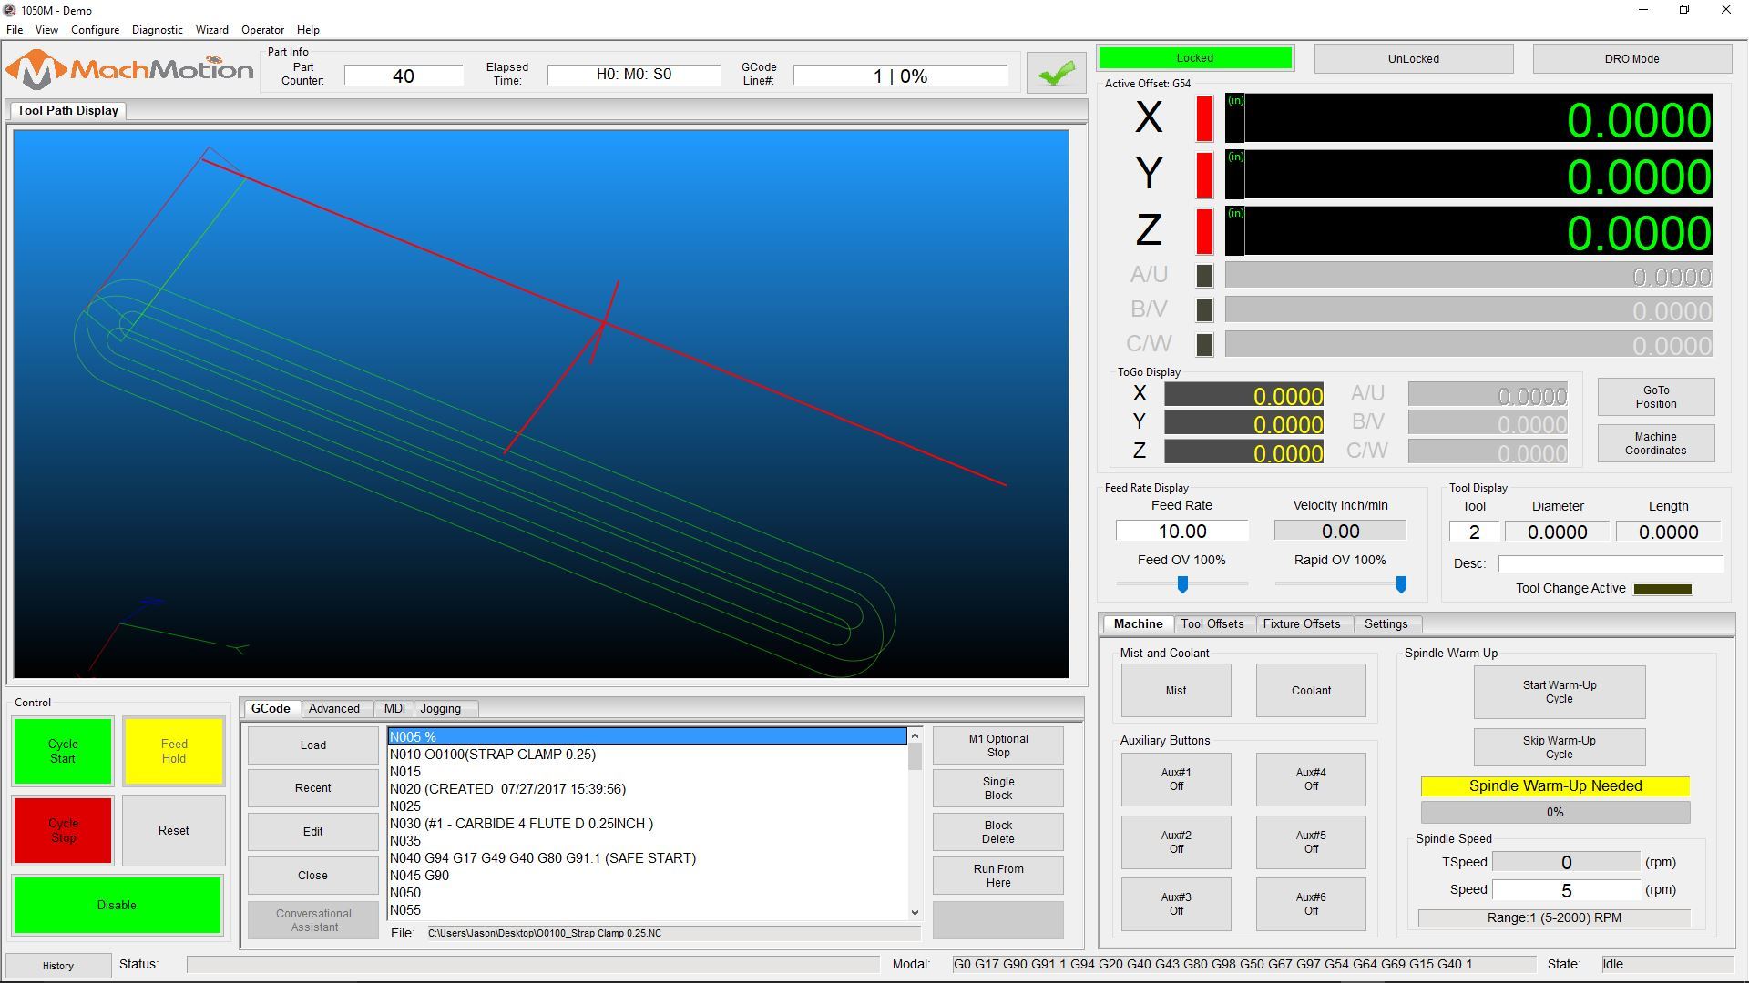Expand the Advanced tab options
This screenshot has width=1749, height=983.
coord(332,707)
